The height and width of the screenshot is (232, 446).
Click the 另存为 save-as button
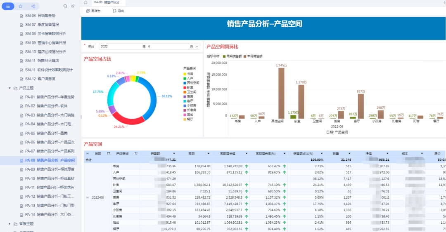(93, 11)
